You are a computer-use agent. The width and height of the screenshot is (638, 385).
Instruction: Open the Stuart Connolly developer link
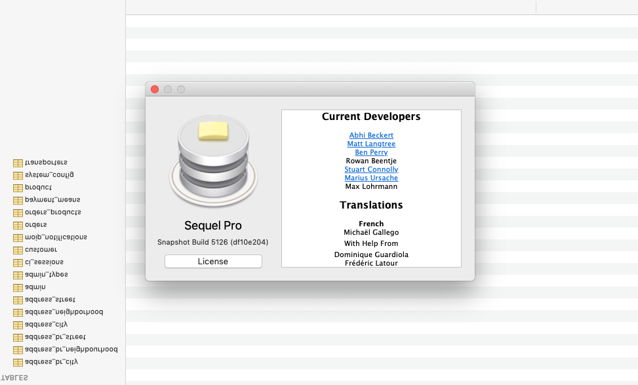coord(371,169)
